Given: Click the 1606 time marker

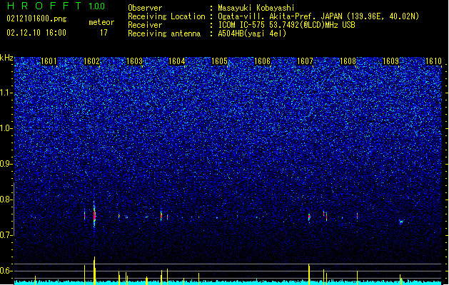Looking at the screenshot, I should (262, 61).
